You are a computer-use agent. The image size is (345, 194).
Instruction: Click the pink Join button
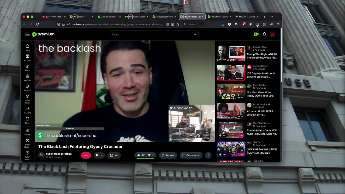86,155
